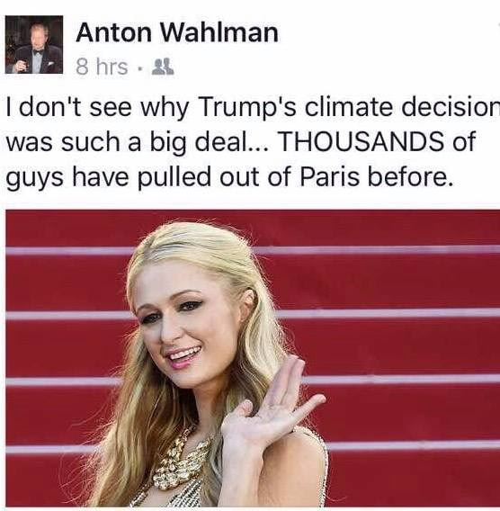This screenshot has height=511, width=500.
Task: Open the attached red carpet photo
Action: point(253,357)
